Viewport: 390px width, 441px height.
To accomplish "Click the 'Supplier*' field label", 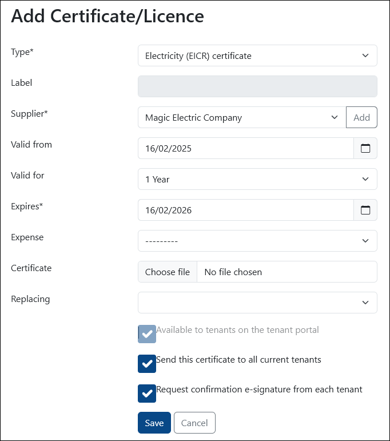I will 29,114.
